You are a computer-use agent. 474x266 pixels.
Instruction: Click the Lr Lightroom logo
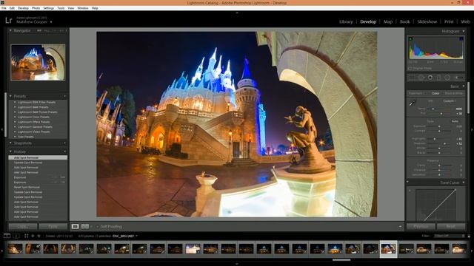click(8, 20)
